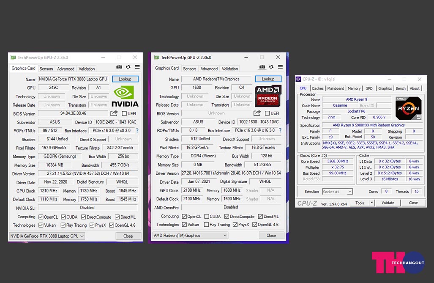Click the screenshot camera icon in NVIDIA GPU-Z
The height and width of the screenshot is (283, 434).
(119, 67)
